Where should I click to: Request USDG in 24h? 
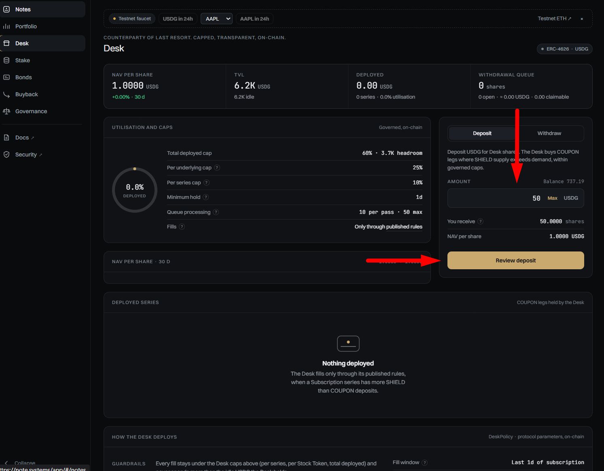178,19
